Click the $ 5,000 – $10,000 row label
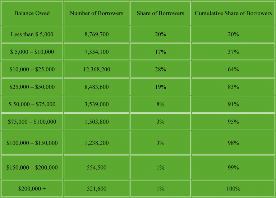276x198 pixels. pos(32,52)
